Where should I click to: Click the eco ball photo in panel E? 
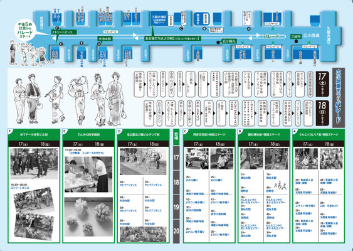click(x=88, y=216)
